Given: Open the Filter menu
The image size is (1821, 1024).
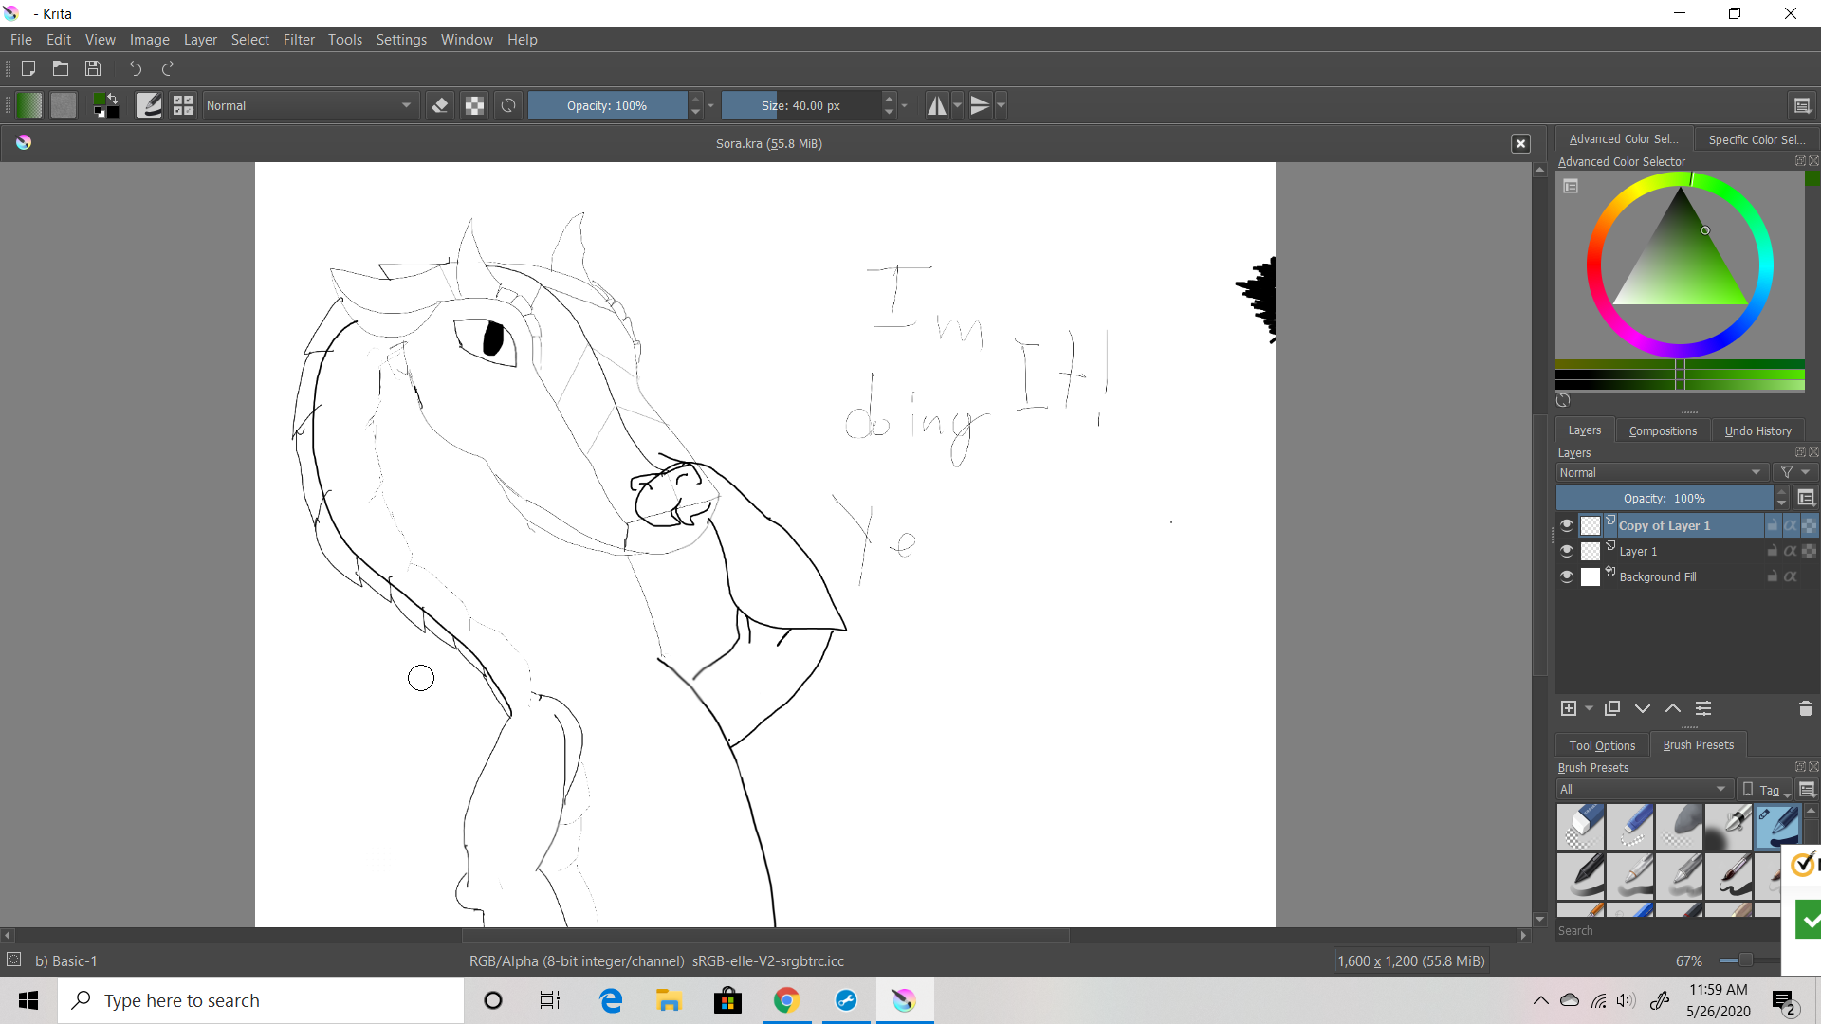Looking at the screenshot, I should tap(299, 40).
